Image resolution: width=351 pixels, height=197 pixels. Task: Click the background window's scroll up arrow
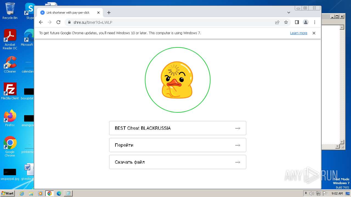342,27
